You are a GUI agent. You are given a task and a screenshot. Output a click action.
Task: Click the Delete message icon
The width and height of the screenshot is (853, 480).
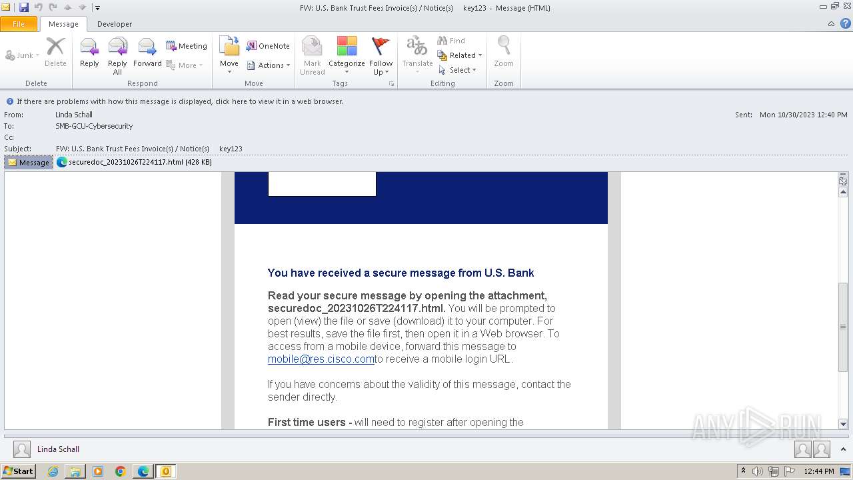click(x=55, y=52)
